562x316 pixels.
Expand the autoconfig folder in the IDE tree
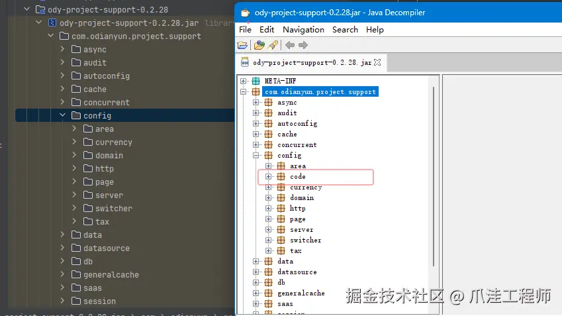point(63,76)
